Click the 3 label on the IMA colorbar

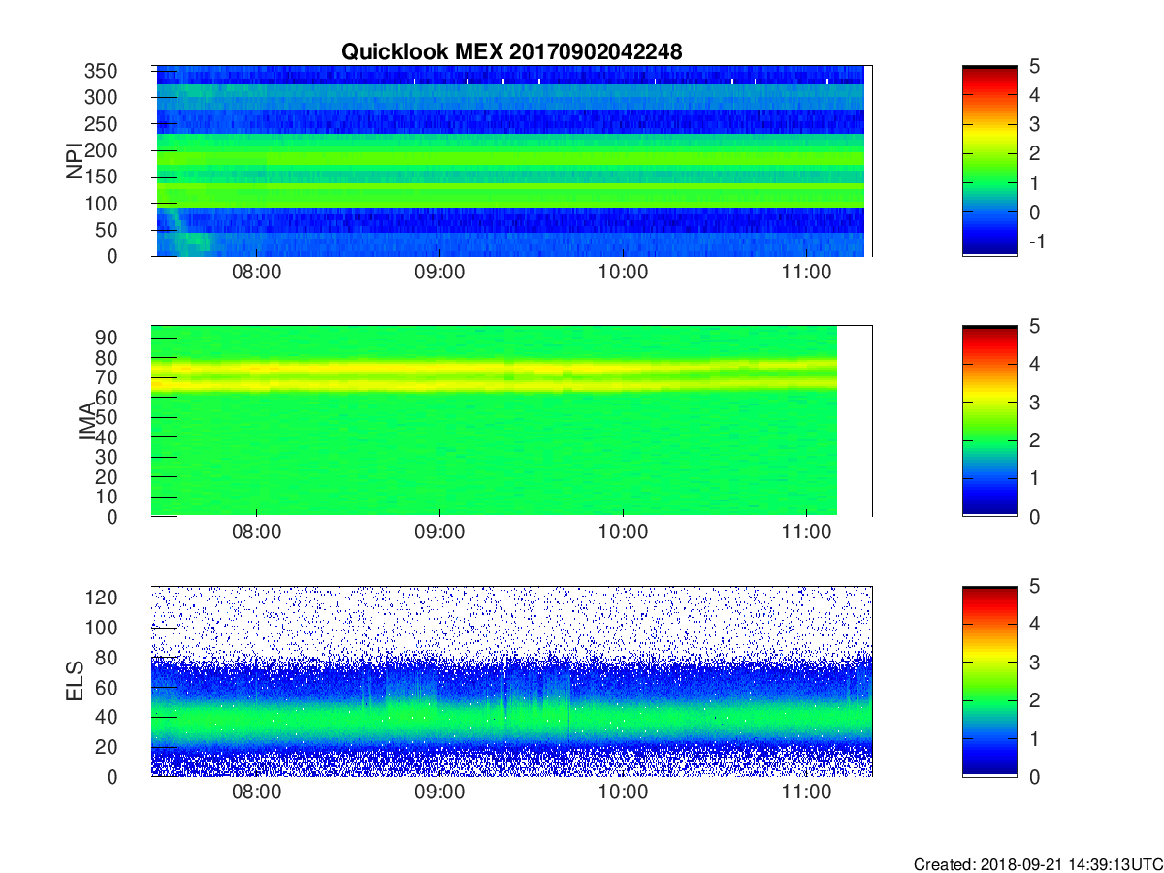pyautogui.click(x=1033, y=402)
